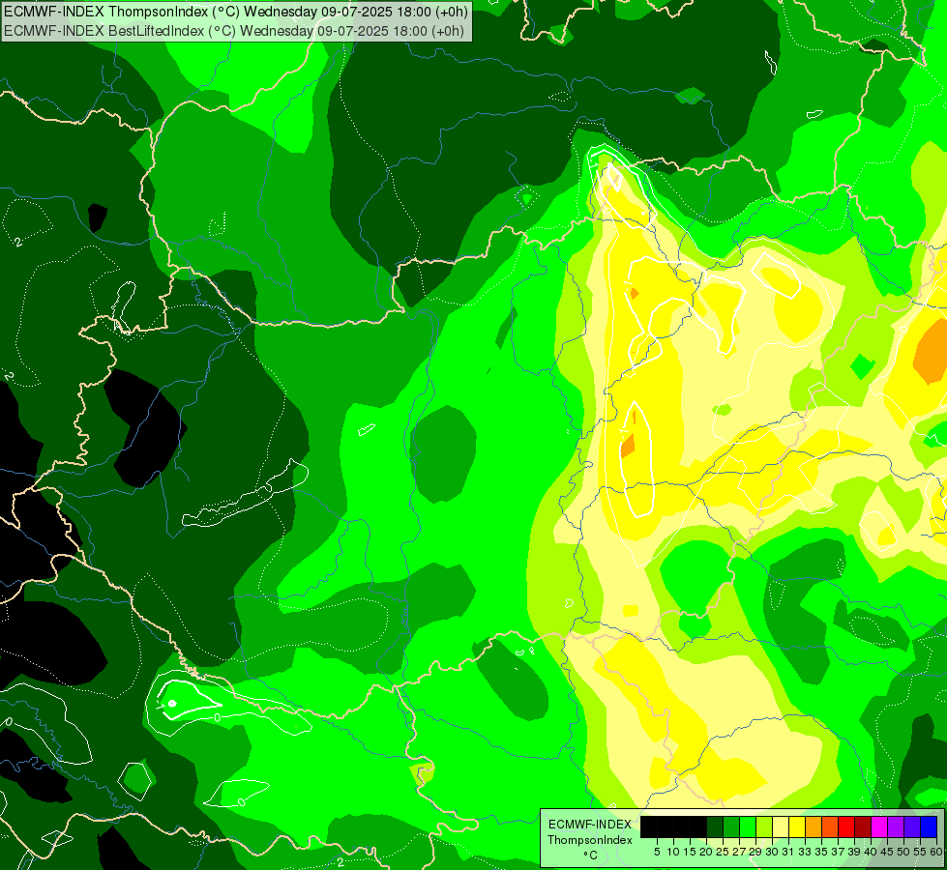
Task: Select the pale yellow 30–31 legend swatch
Action: pyautogui.click(x=781, y=826)
